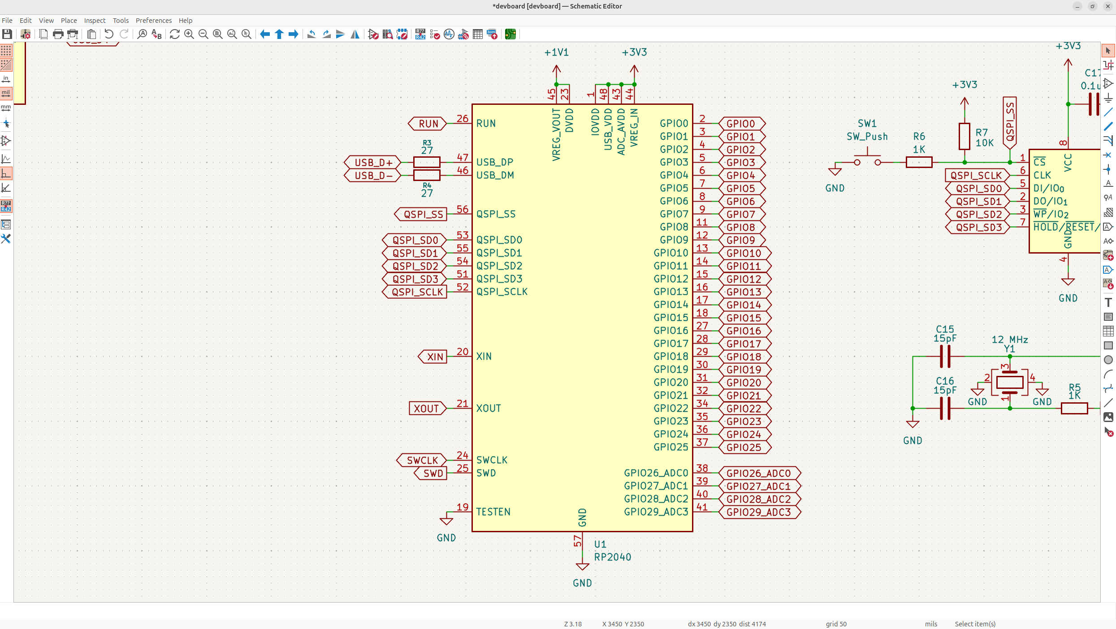Pick the Place no-connect flag tool
Image resolution: width=1116 pixels, height=629 pixels.
(x=1108, y=155)
